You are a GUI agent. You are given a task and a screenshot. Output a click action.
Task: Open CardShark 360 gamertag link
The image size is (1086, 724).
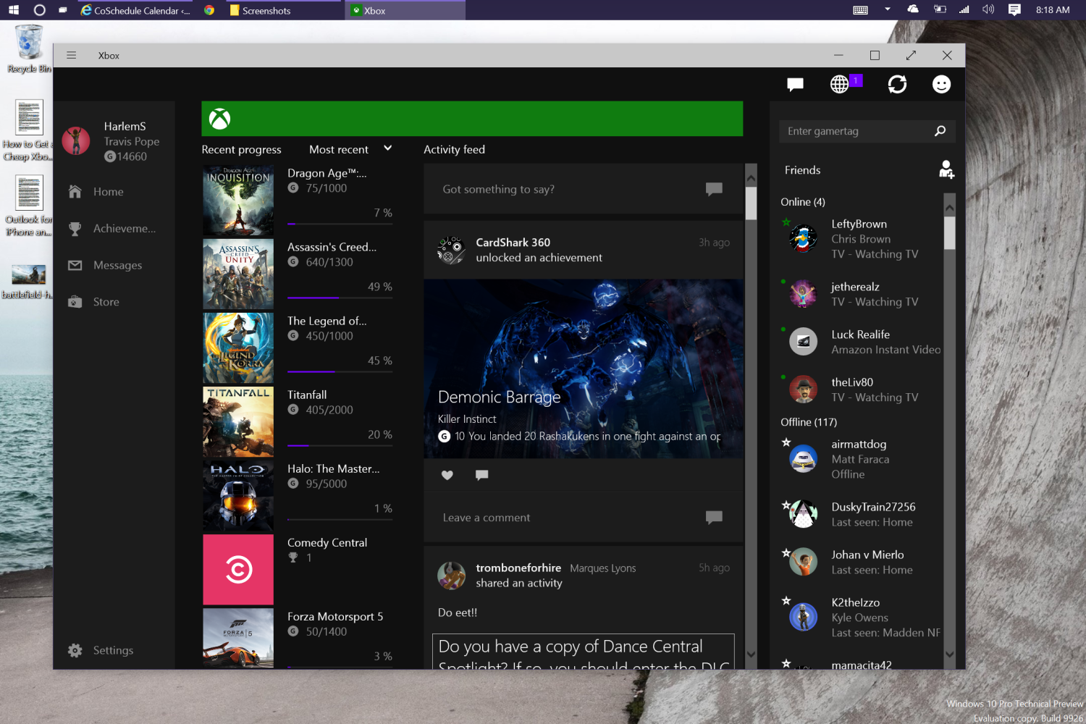tap(513, 243)
